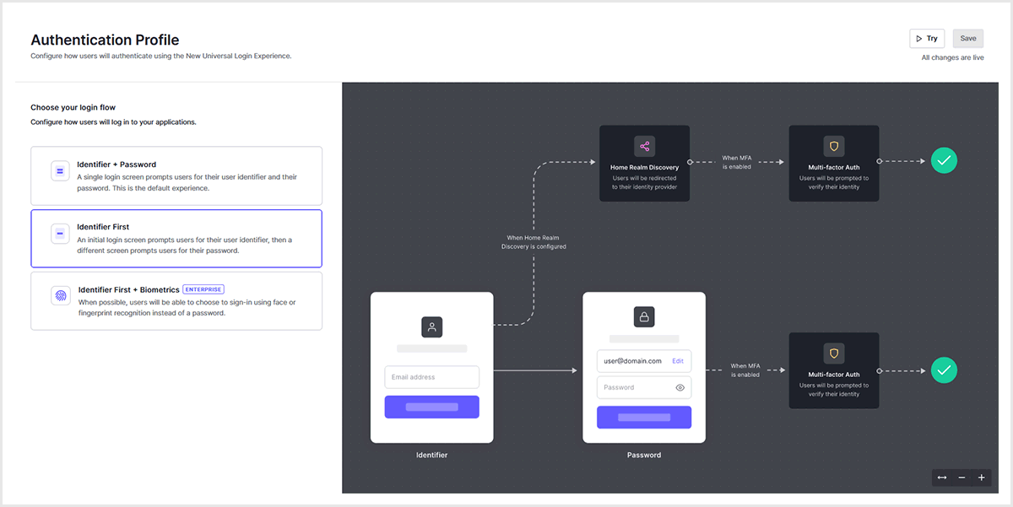
Task: Click the Try button with play icon
Action: tap(926, 39)
